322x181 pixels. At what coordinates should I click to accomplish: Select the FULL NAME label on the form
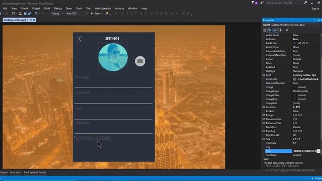point(82,77)
